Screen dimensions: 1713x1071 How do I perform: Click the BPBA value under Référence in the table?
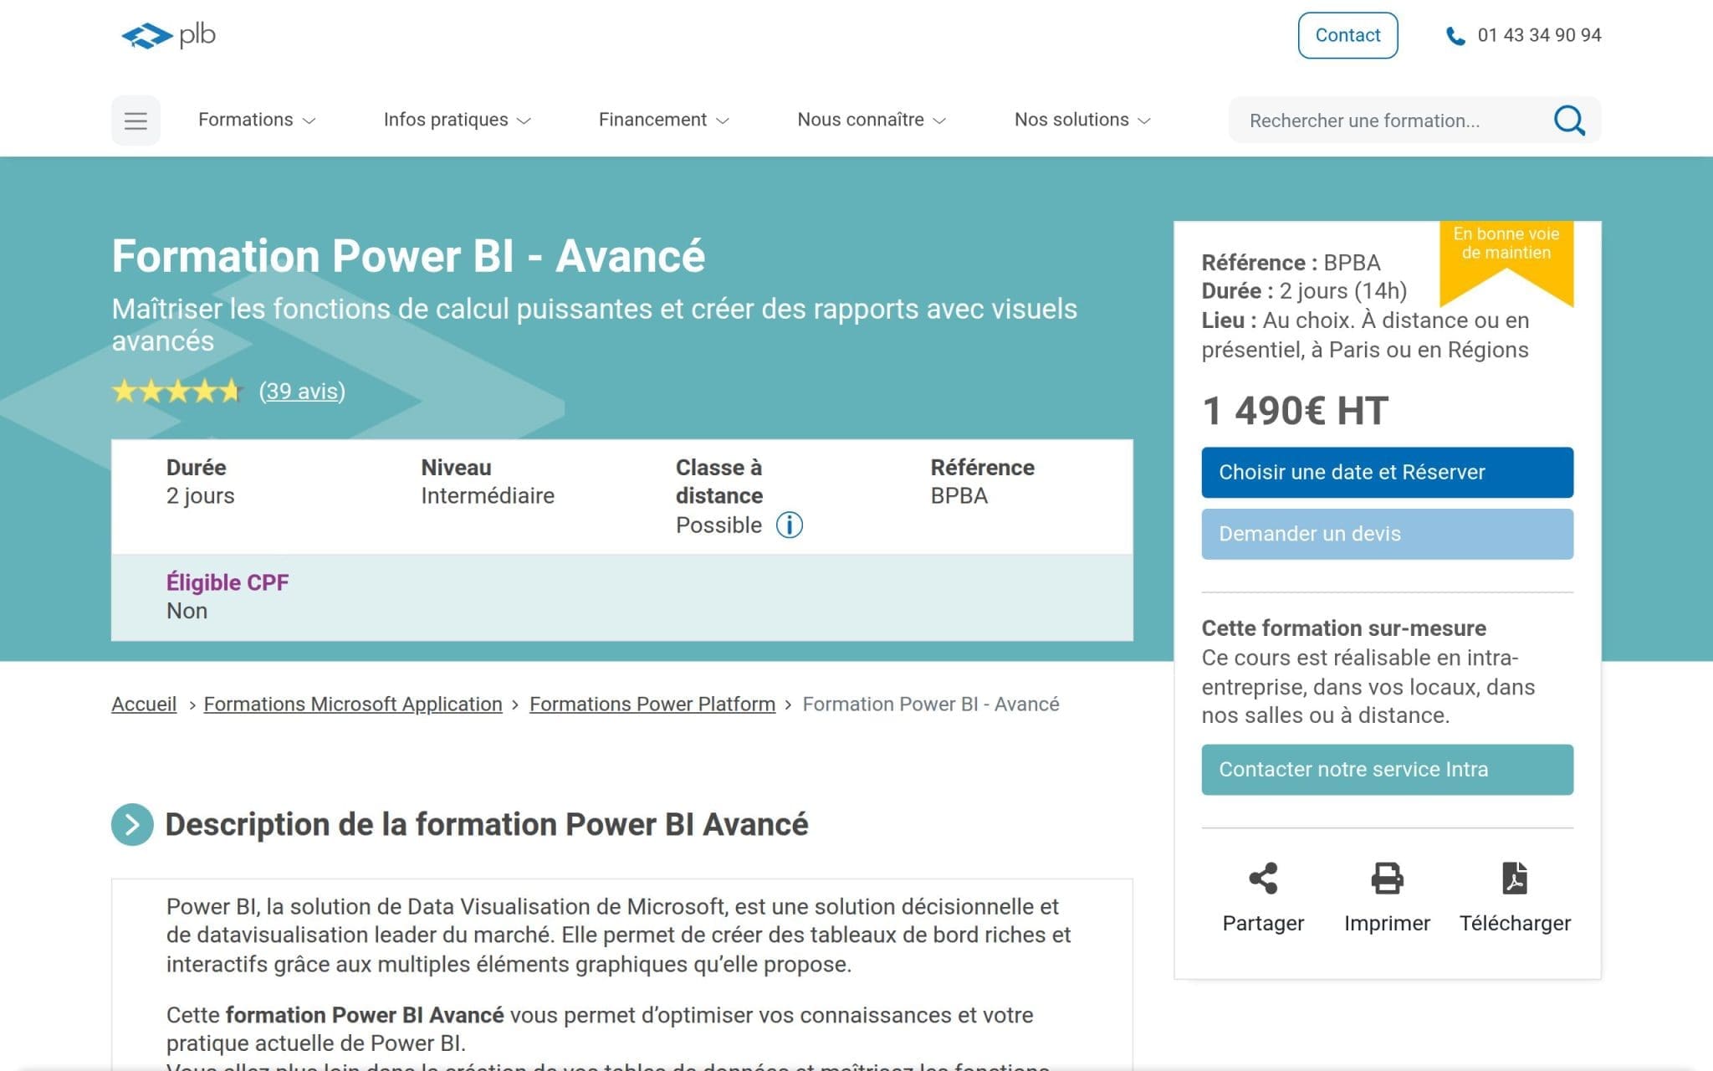pos(959,496)
